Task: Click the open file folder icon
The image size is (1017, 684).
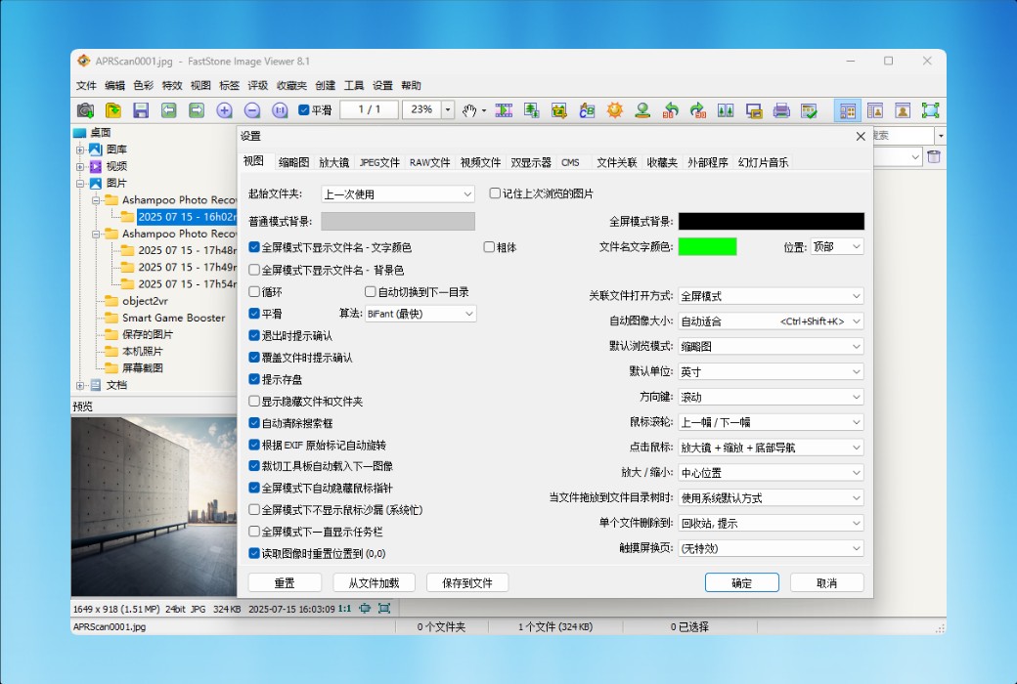Action: [113, 110]
